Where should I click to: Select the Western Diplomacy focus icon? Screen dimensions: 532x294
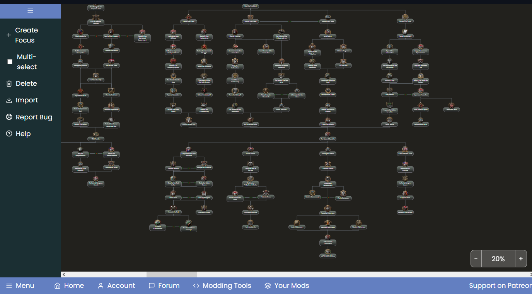pyautogui.click(x=358, y=223)
